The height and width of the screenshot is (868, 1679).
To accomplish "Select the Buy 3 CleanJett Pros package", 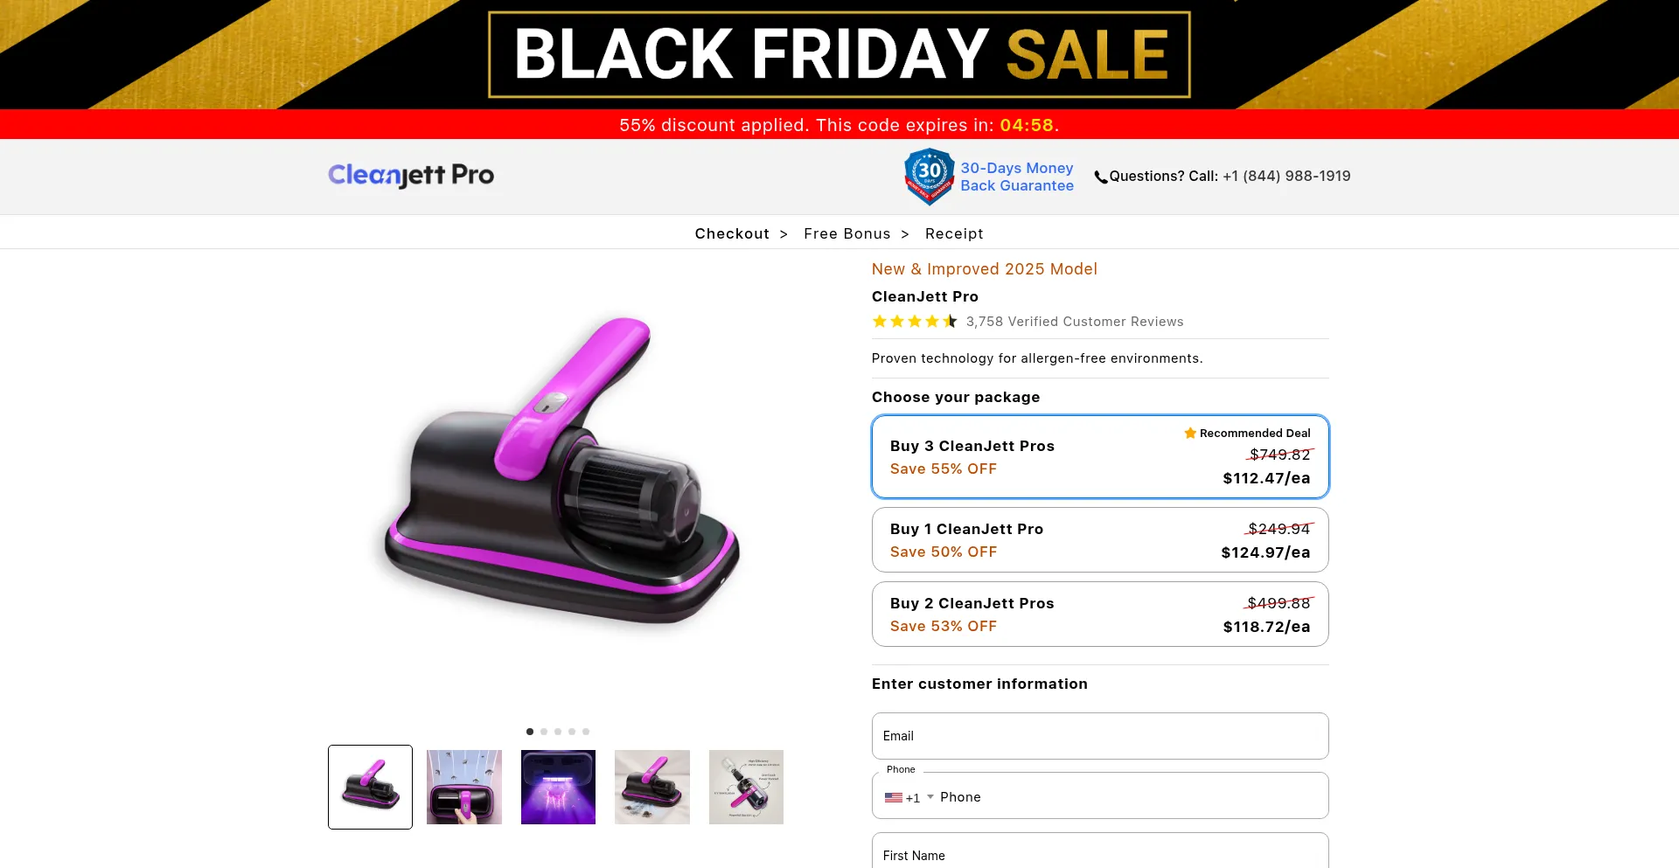I will point(1099,457).
